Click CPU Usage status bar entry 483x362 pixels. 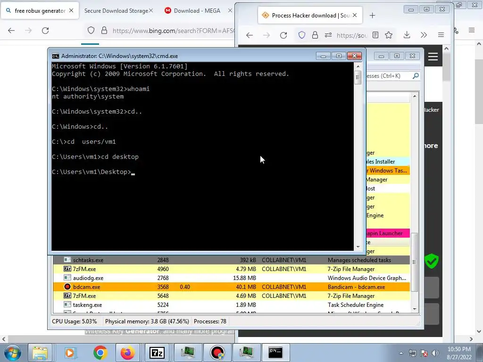74,321
